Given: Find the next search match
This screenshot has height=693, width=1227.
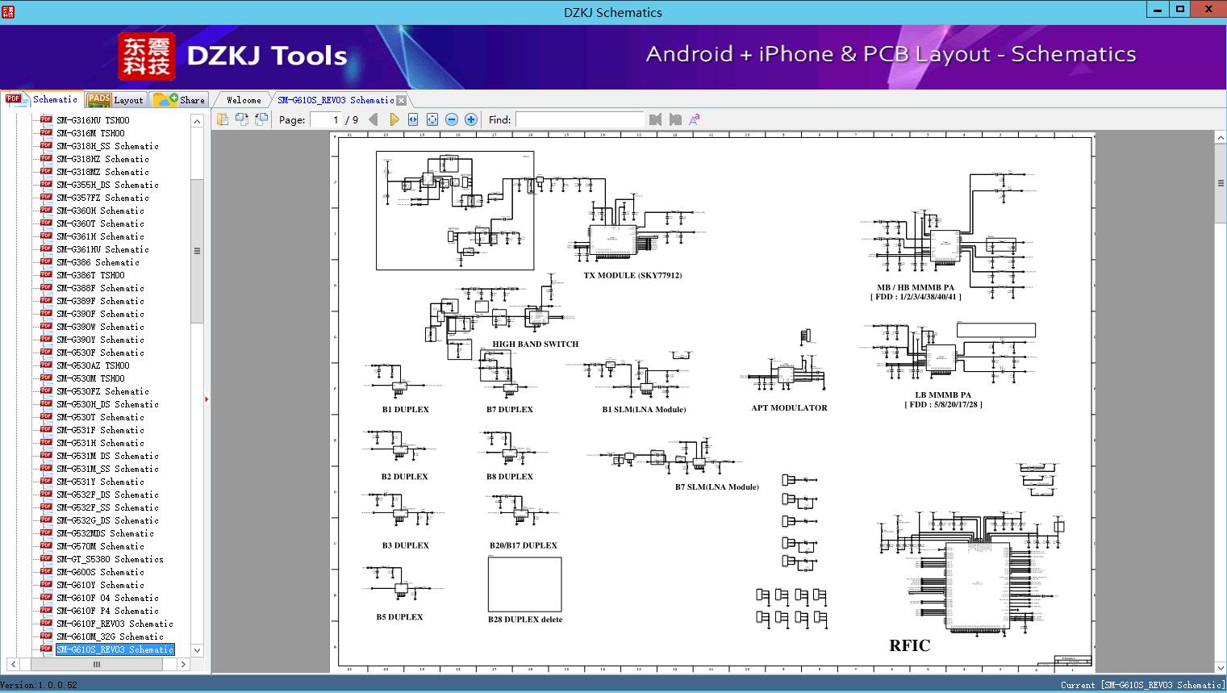Looking at the screenshot, I should [x=675, y=119].
